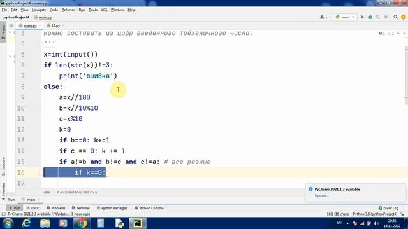Click the 'else' editor breadcrumb
The height and width of the screenshot is (229, 408).
coord(47,192)
